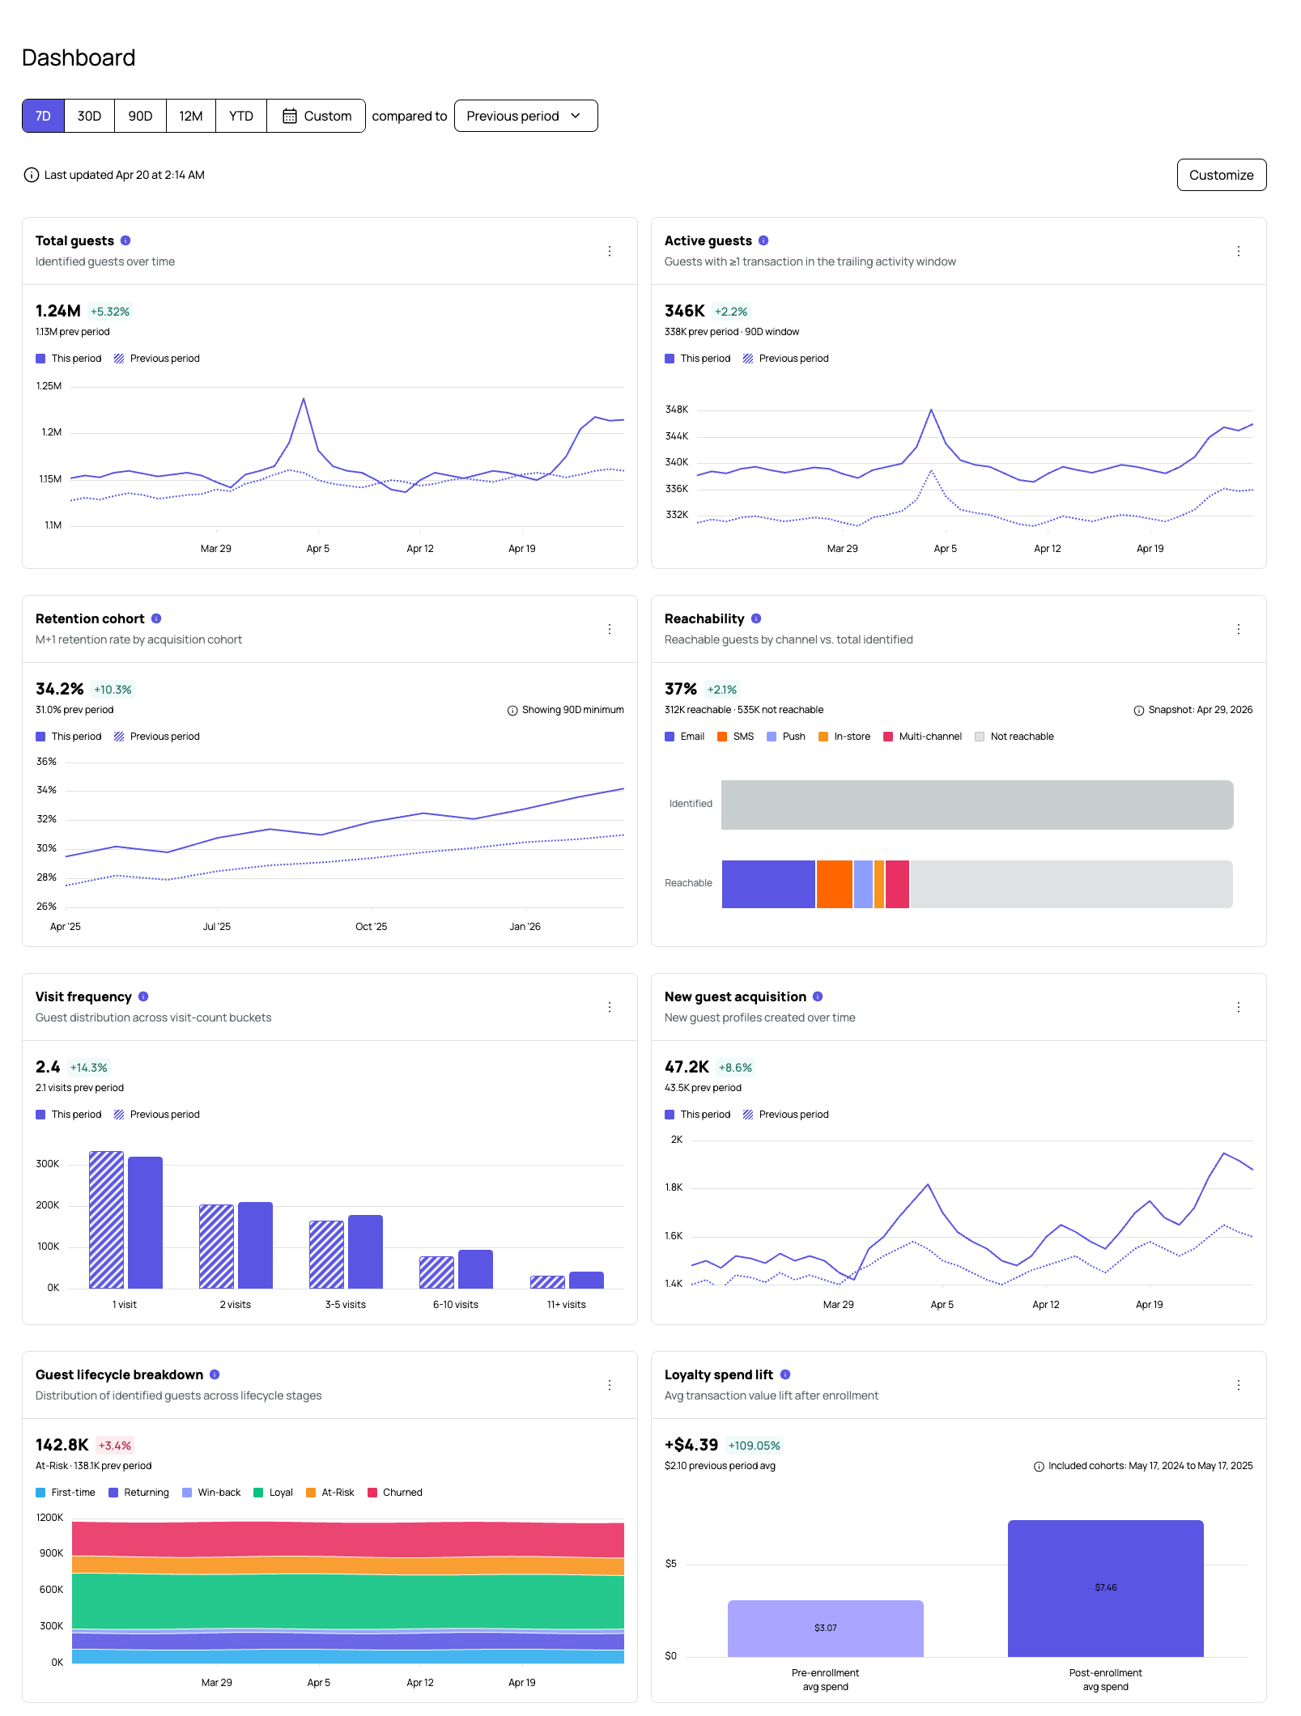Open the Total guests kebab menu
The image size is (1301, 1716).
[610, 251]
